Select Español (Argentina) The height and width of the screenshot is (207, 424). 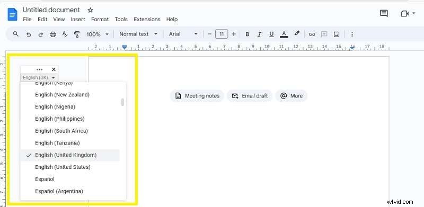70,191
